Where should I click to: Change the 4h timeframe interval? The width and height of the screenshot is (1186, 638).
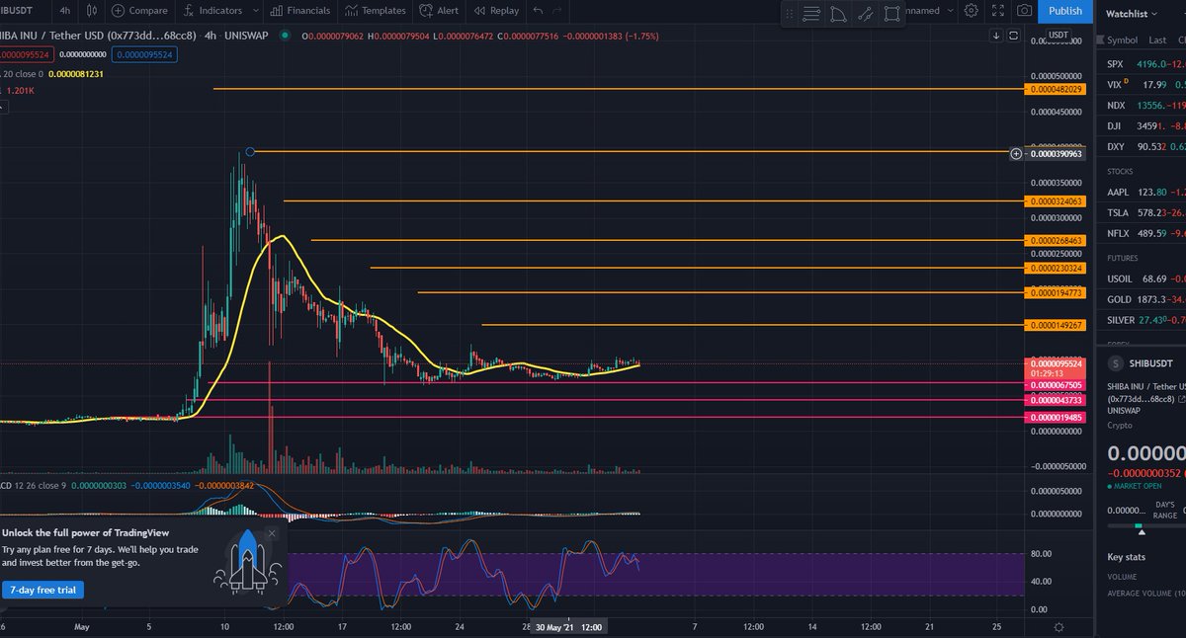tap(64, 11)
